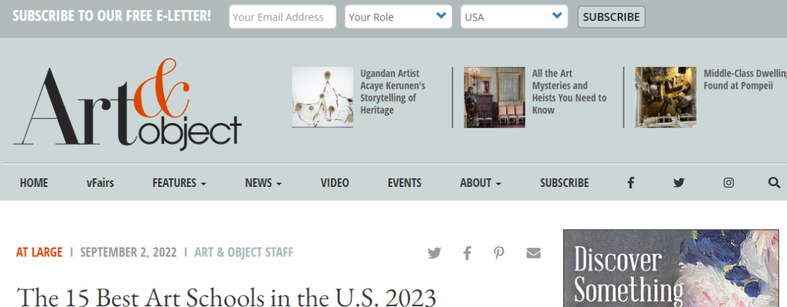Click the SUBSCRIBE TO OUR FREE E-LETTER text
The width and height of the screenshot is (787, 307).
(112, 15)
